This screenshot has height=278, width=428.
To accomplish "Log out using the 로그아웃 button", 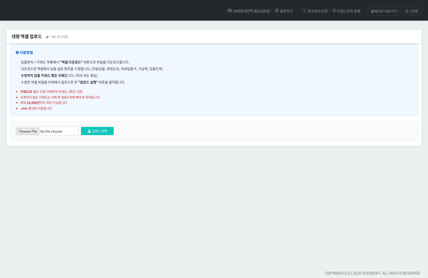I will pos(411,11).
